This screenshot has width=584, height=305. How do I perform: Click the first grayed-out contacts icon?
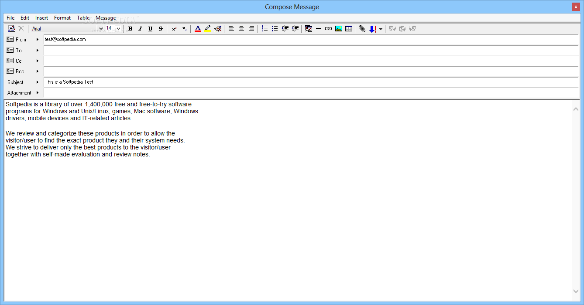point(392,29)
